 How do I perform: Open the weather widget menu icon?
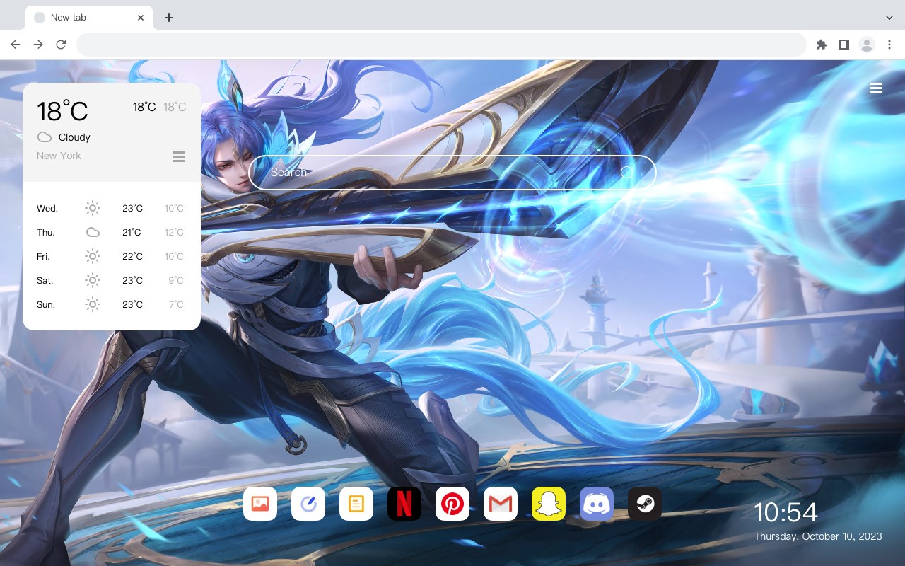point(179,156)
